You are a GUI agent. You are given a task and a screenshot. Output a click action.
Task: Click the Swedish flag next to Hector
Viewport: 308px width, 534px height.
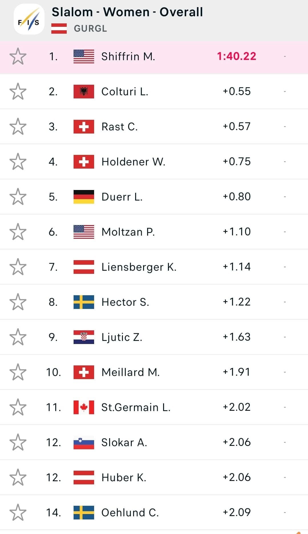tap(84, 302)
